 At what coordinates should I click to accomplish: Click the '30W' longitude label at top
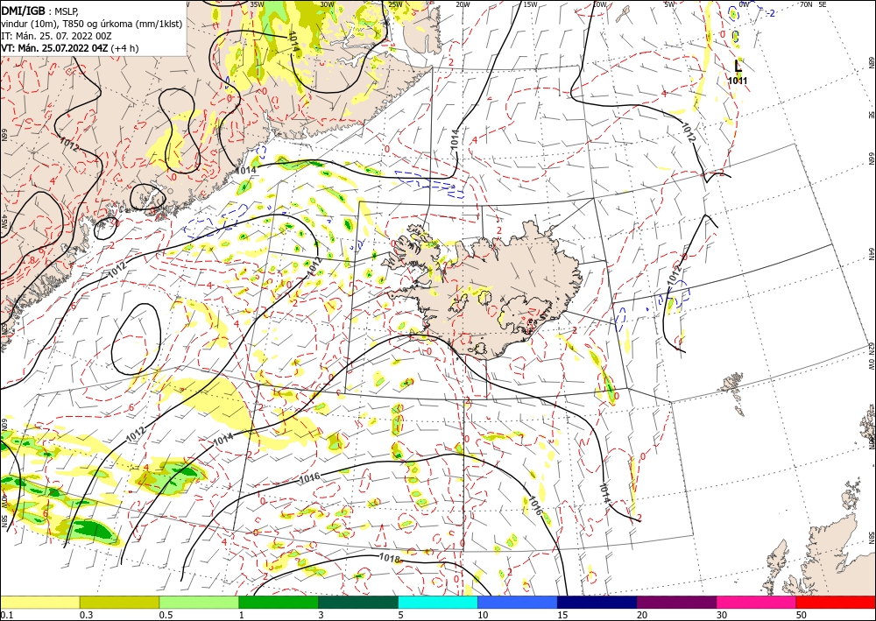click(327, 4)
